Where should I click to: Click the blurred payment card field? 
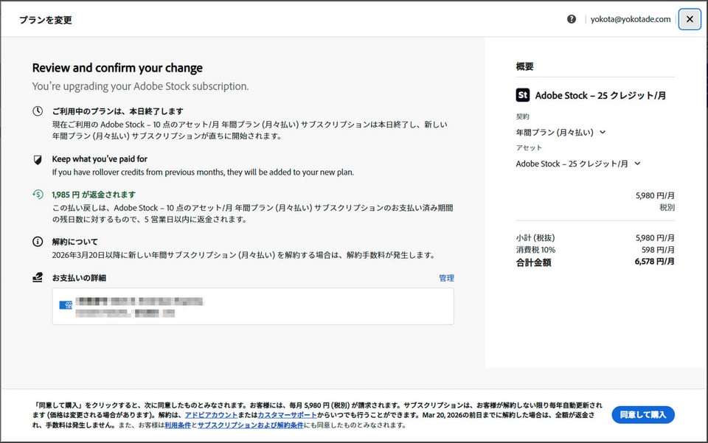[253, 306]
